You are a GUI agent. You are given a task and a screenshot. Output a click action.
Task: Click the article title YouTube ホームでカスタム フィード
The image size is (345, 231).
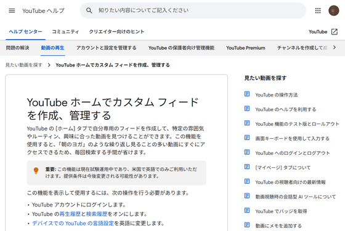[113, 109]
